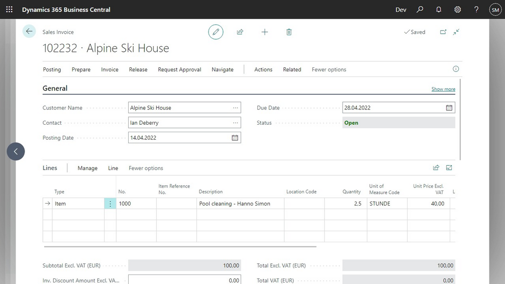The height and width of the screenshot is (284, 505).
Task: Open the settings gear
Action: pos(457,10)
